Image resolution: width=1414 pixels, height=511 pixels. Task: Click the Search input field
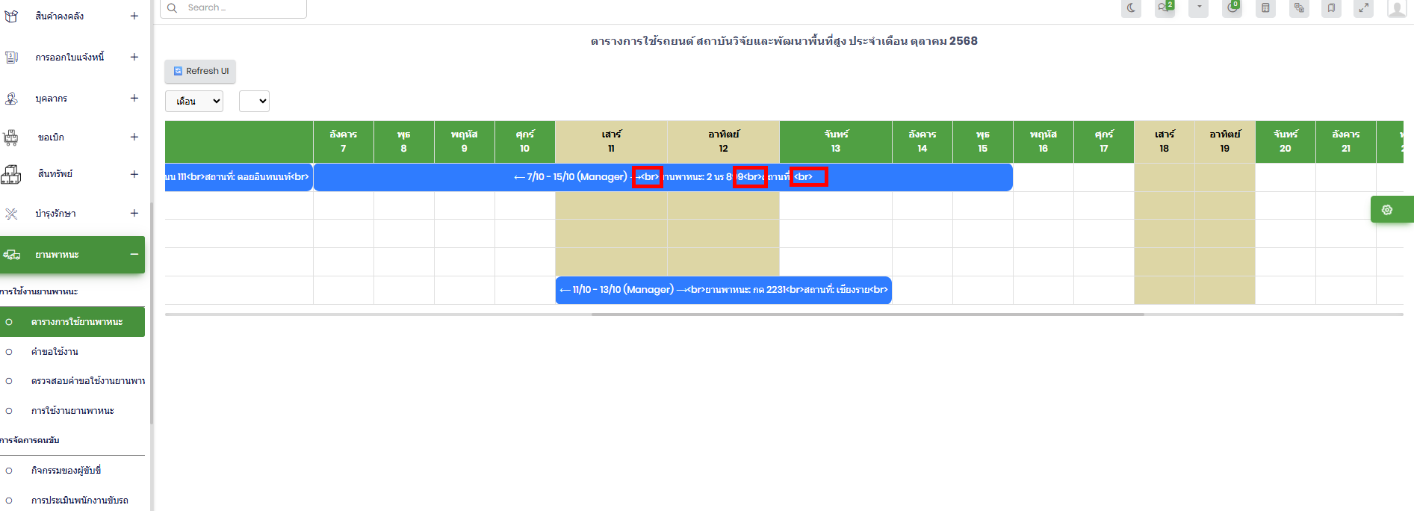(x=239, y=8)
